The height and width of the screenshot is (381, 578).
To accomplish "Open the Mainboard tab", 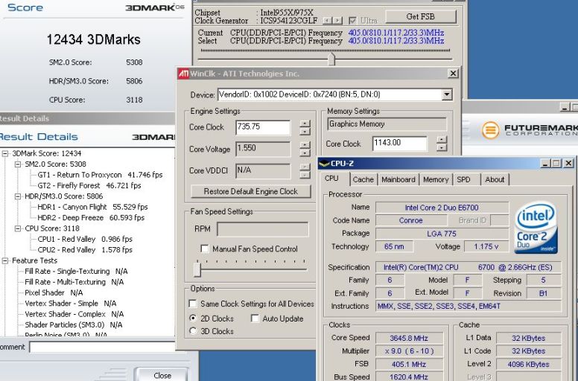I will pos(398,179).
